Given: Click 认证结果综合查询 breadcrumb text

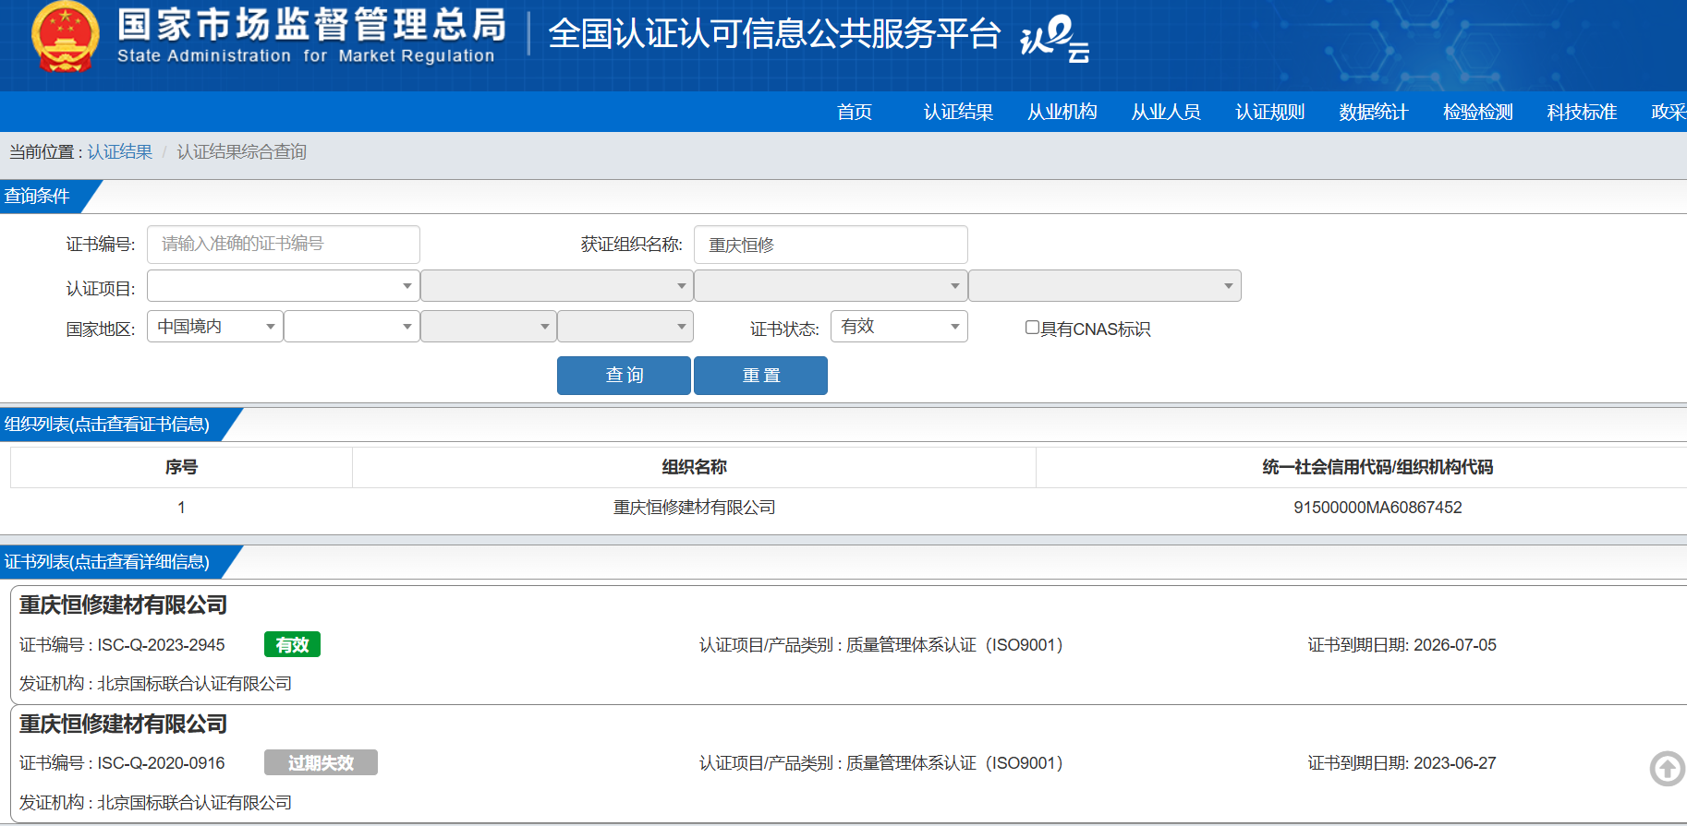Looking at the screenshot, I should [x=242, y=152].
